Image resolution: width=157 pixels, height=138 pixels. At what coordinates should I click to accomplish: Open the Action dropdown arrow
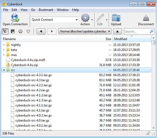[92, 20]
